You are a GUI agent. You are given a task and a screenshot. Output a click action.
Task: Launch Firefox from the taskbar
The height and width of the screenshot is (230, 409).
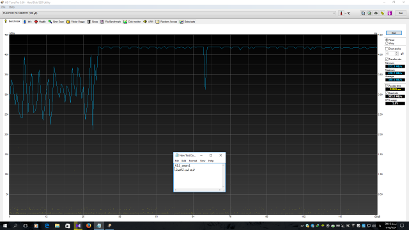(x=89, y=226)
